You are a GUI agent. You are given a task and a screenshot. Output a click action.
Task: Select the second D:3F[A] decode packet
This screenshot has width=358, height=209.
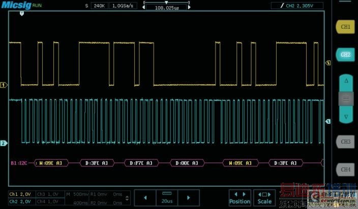pos(286,163)
